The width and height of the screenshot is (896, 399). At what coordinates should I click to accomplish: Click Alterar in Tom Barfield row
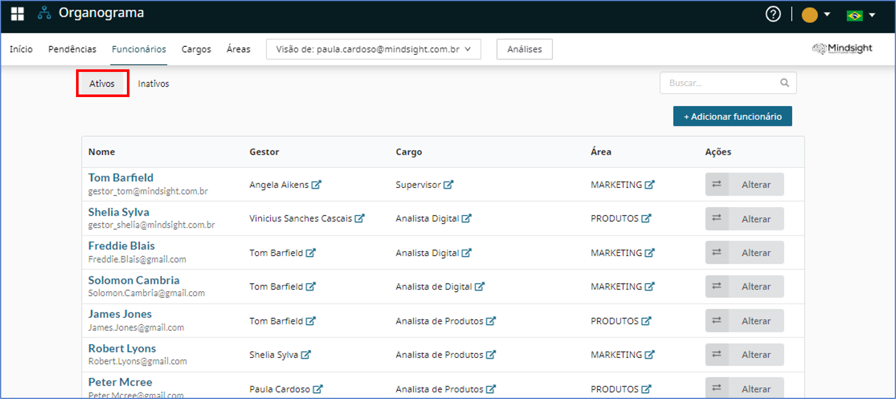click(756, 184)
